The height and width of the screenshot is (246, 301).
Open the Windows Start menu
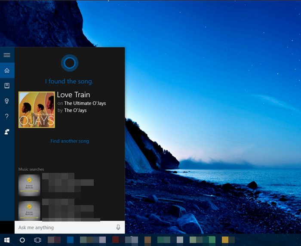[7, 240]
